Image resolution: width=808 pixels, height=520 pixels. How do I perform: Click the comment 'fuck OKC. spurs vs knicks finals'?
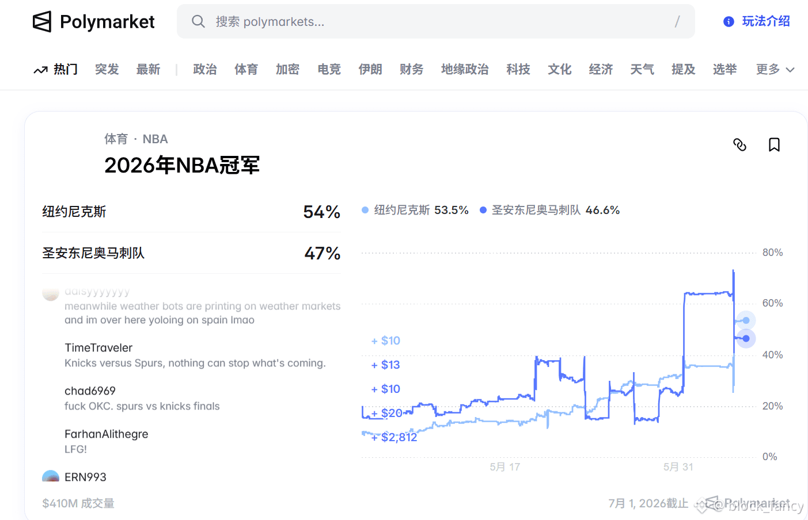click(142, 406)
